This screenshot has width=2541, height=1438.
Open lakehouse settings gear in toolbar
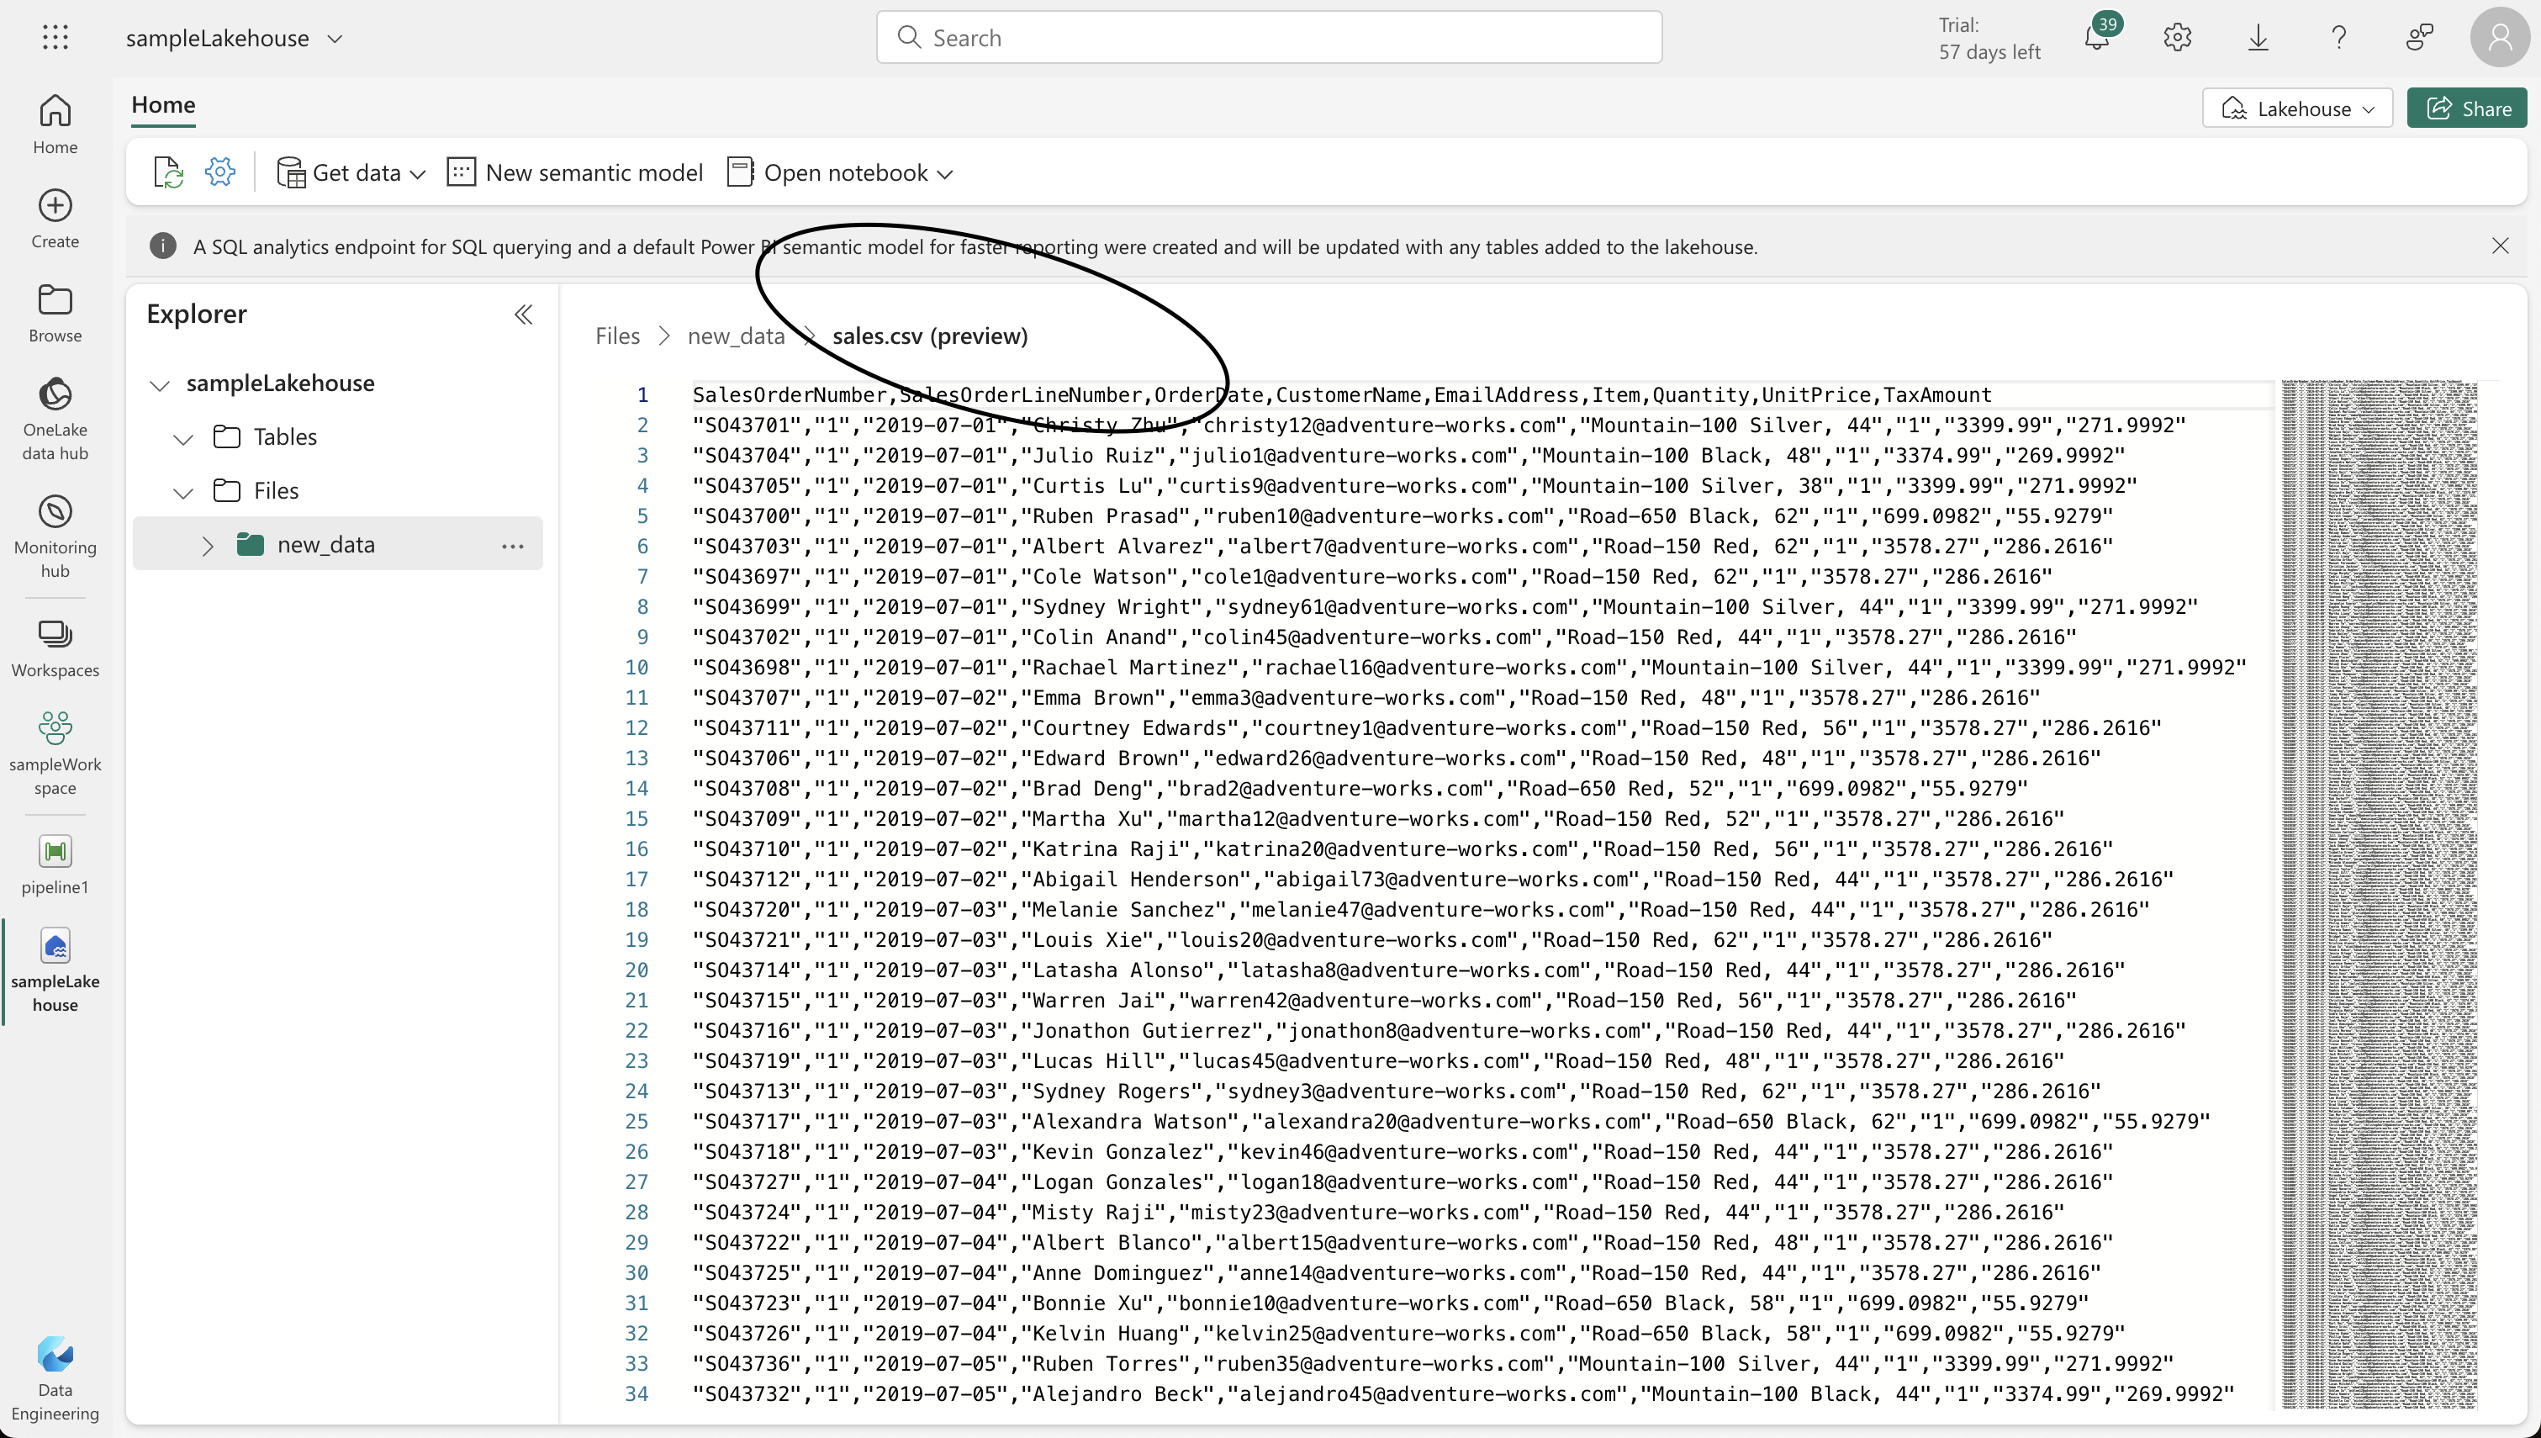coord(220,172)
